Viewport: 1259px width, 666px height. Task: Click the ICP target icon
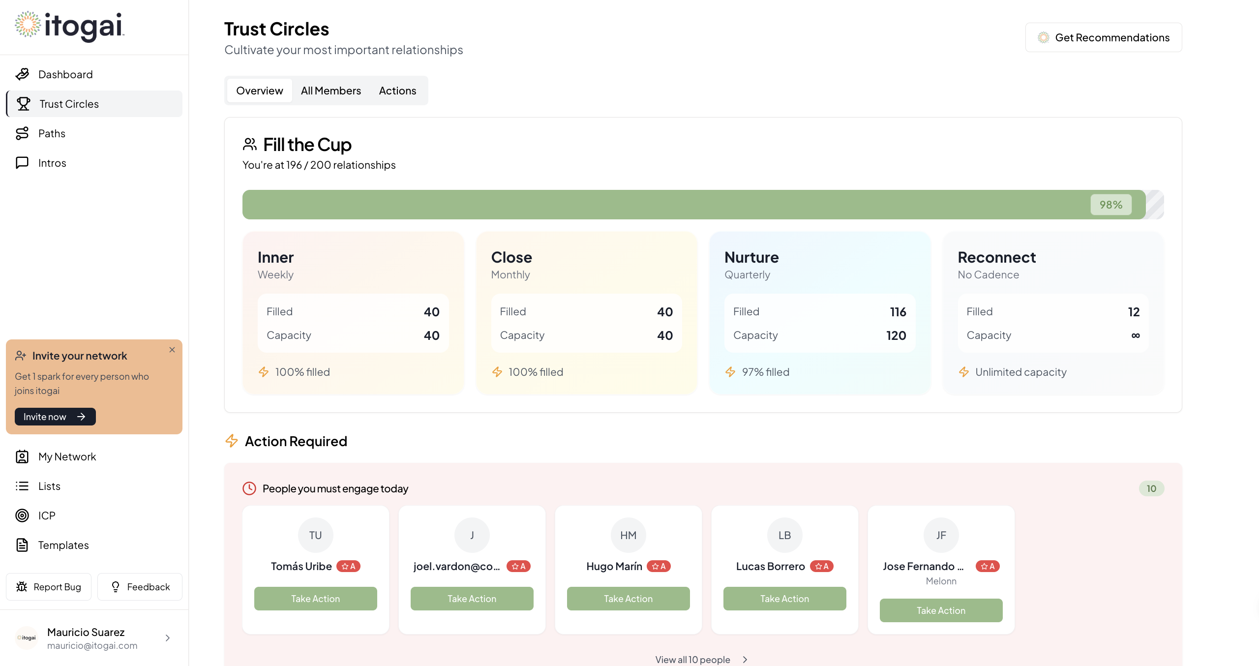click(x=23, y=515)
